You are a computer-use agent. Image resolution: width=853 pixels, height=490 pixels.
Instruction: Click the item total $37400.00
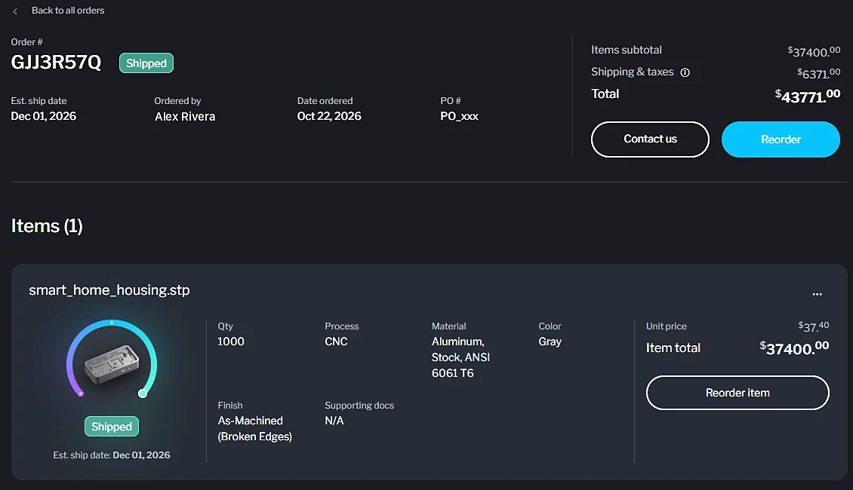coord(794,348)
